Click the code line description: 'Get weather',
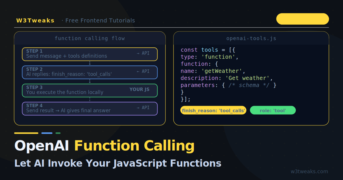343x180 pixels. (x=227, y=78)
